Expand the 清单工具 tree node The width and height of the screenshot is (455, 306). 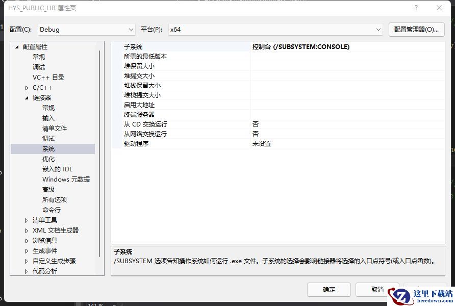(27, 220)
